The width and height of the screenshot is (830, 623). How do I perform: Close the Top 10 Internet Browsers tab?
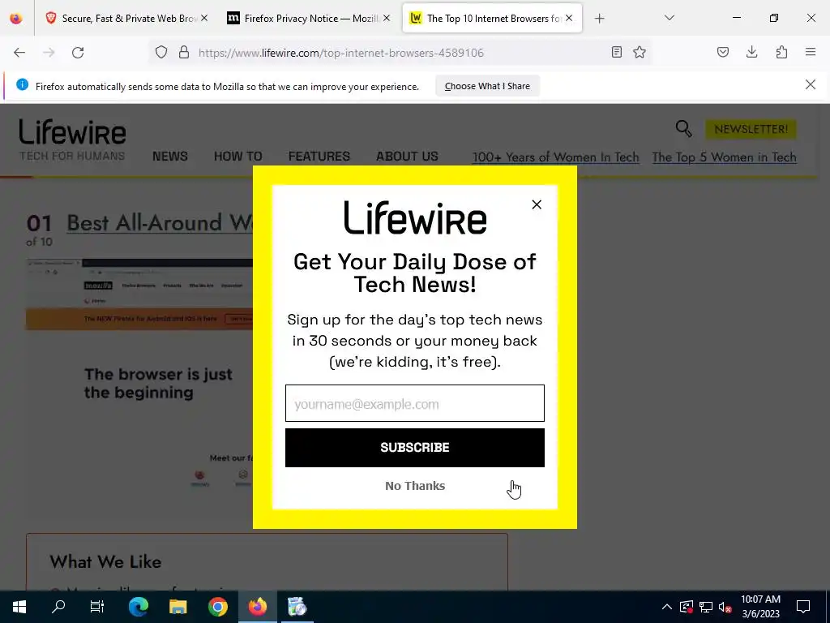tap(569, 18)
